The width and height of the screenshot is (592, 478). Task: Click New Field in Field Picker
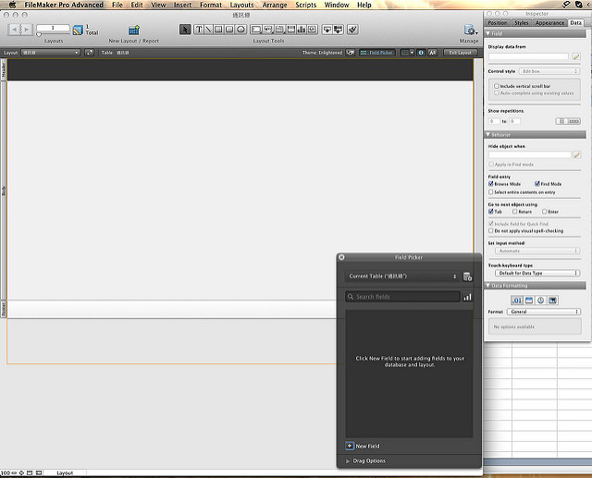(363, 446)
